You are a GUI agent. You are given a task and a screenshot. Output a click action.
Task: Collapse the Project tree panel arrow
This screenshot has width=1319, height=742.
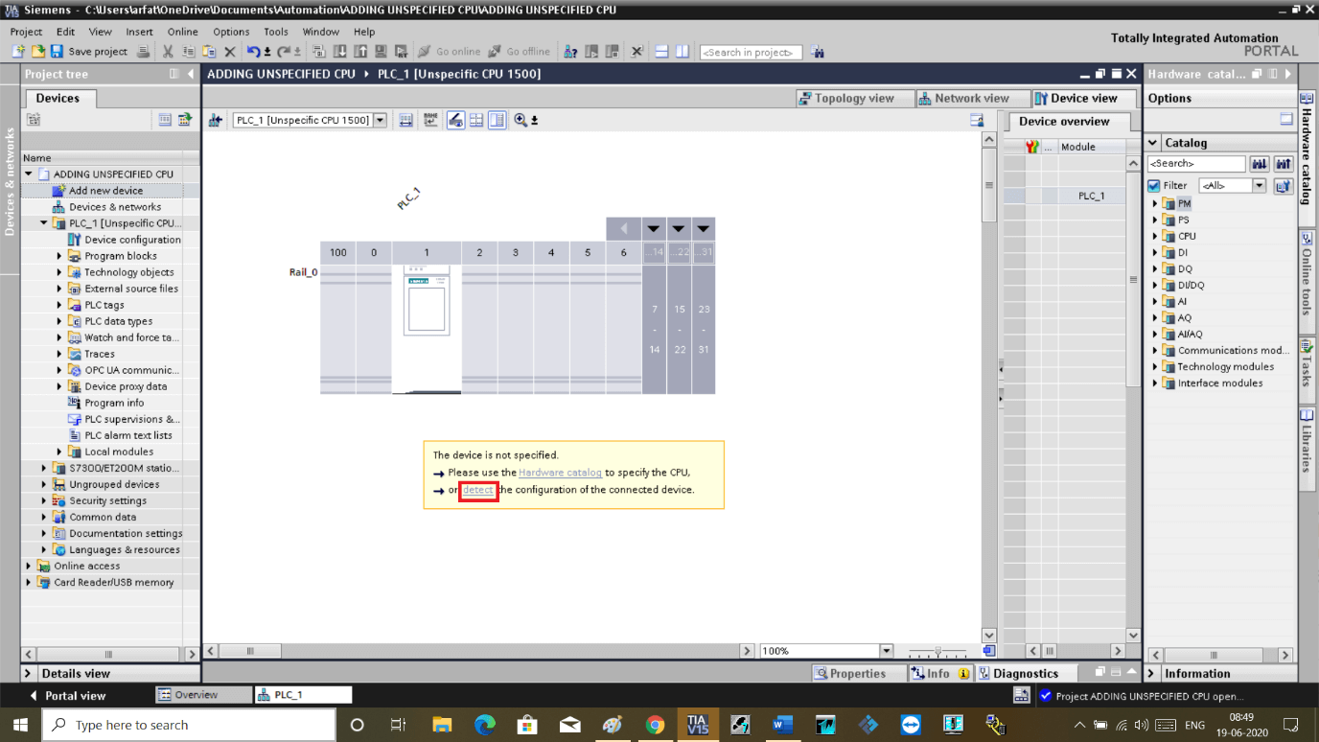point(191,74)
